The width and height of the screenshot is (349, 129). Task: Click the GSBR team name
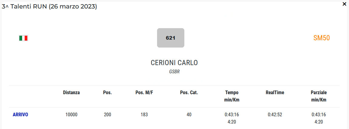click(x=174, y=72)
